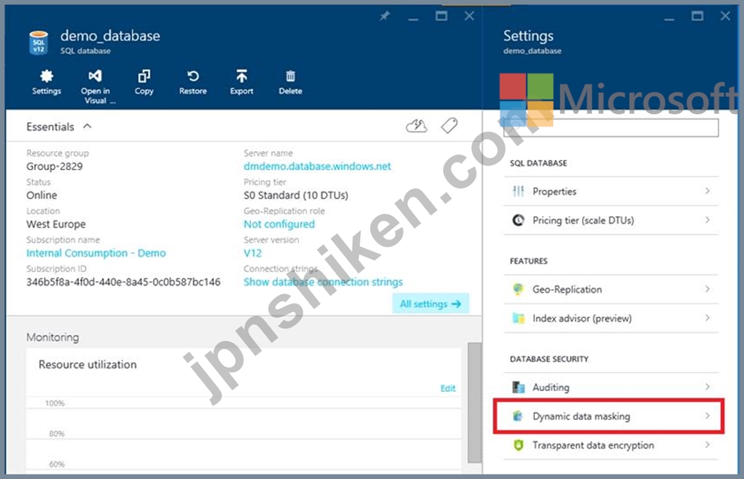Open the Geo-Replication feature
744x479 pixels.
tap(611, 289)
